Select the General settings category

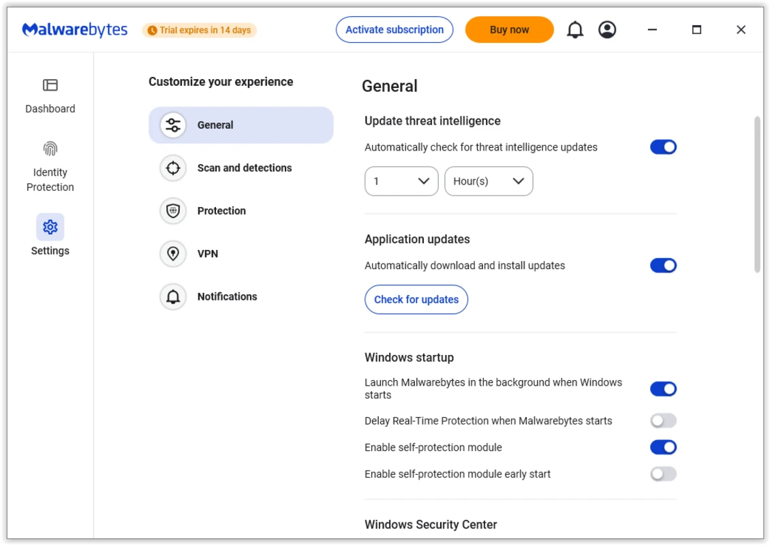coord(241,125)
